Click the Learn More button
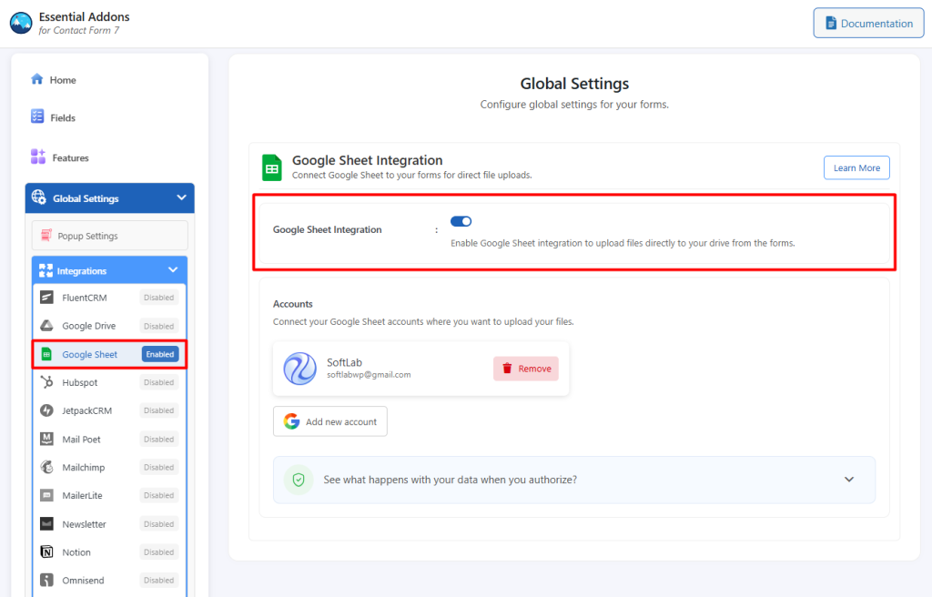Image resolution: width=932 pixels, height=597 pixels. point(856,167)
